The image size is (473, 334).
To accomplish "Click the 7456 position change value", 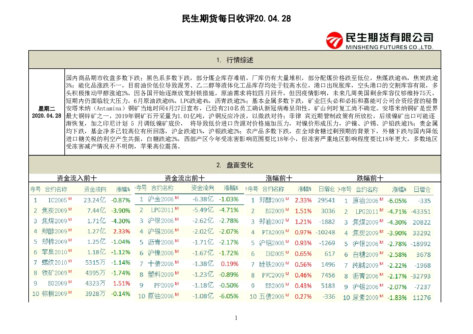I will 328,275.
